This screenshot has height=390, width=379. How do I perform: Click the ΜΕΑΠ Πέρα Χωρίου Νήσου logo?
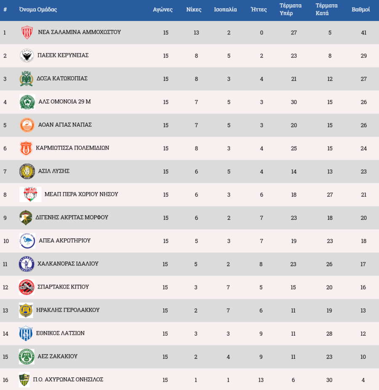click(30, 195)
